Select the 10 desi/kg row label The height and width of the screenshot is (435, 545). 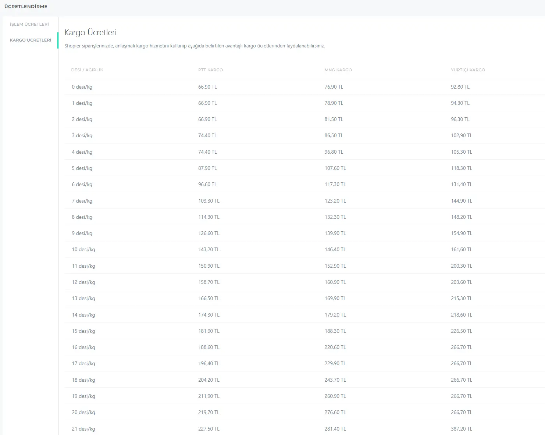pyautogui.click(x=83, y=250)
